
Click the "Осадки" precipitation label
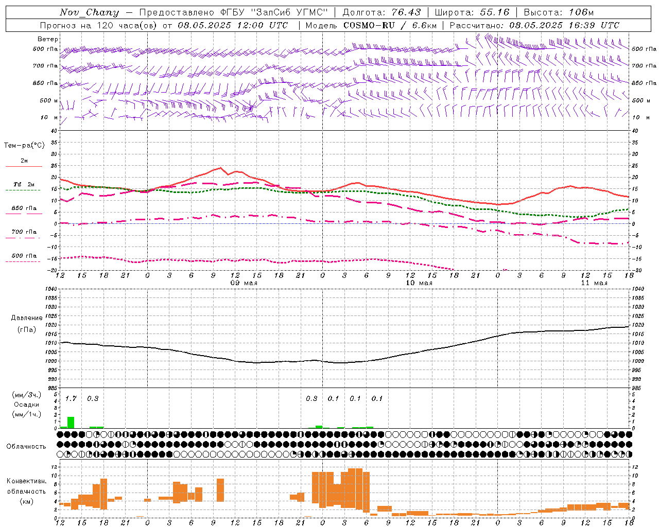coord(26,405)
